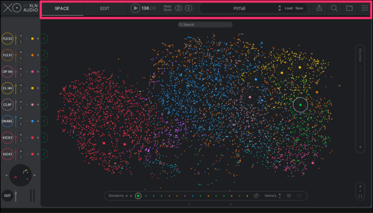
Task: Open the preset stepper arrows next to Pitfall
Action: [279, 8]
